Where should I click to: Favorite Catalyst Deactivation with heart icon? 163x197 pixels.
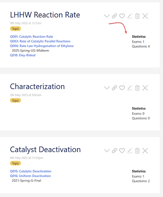(122, 151)
